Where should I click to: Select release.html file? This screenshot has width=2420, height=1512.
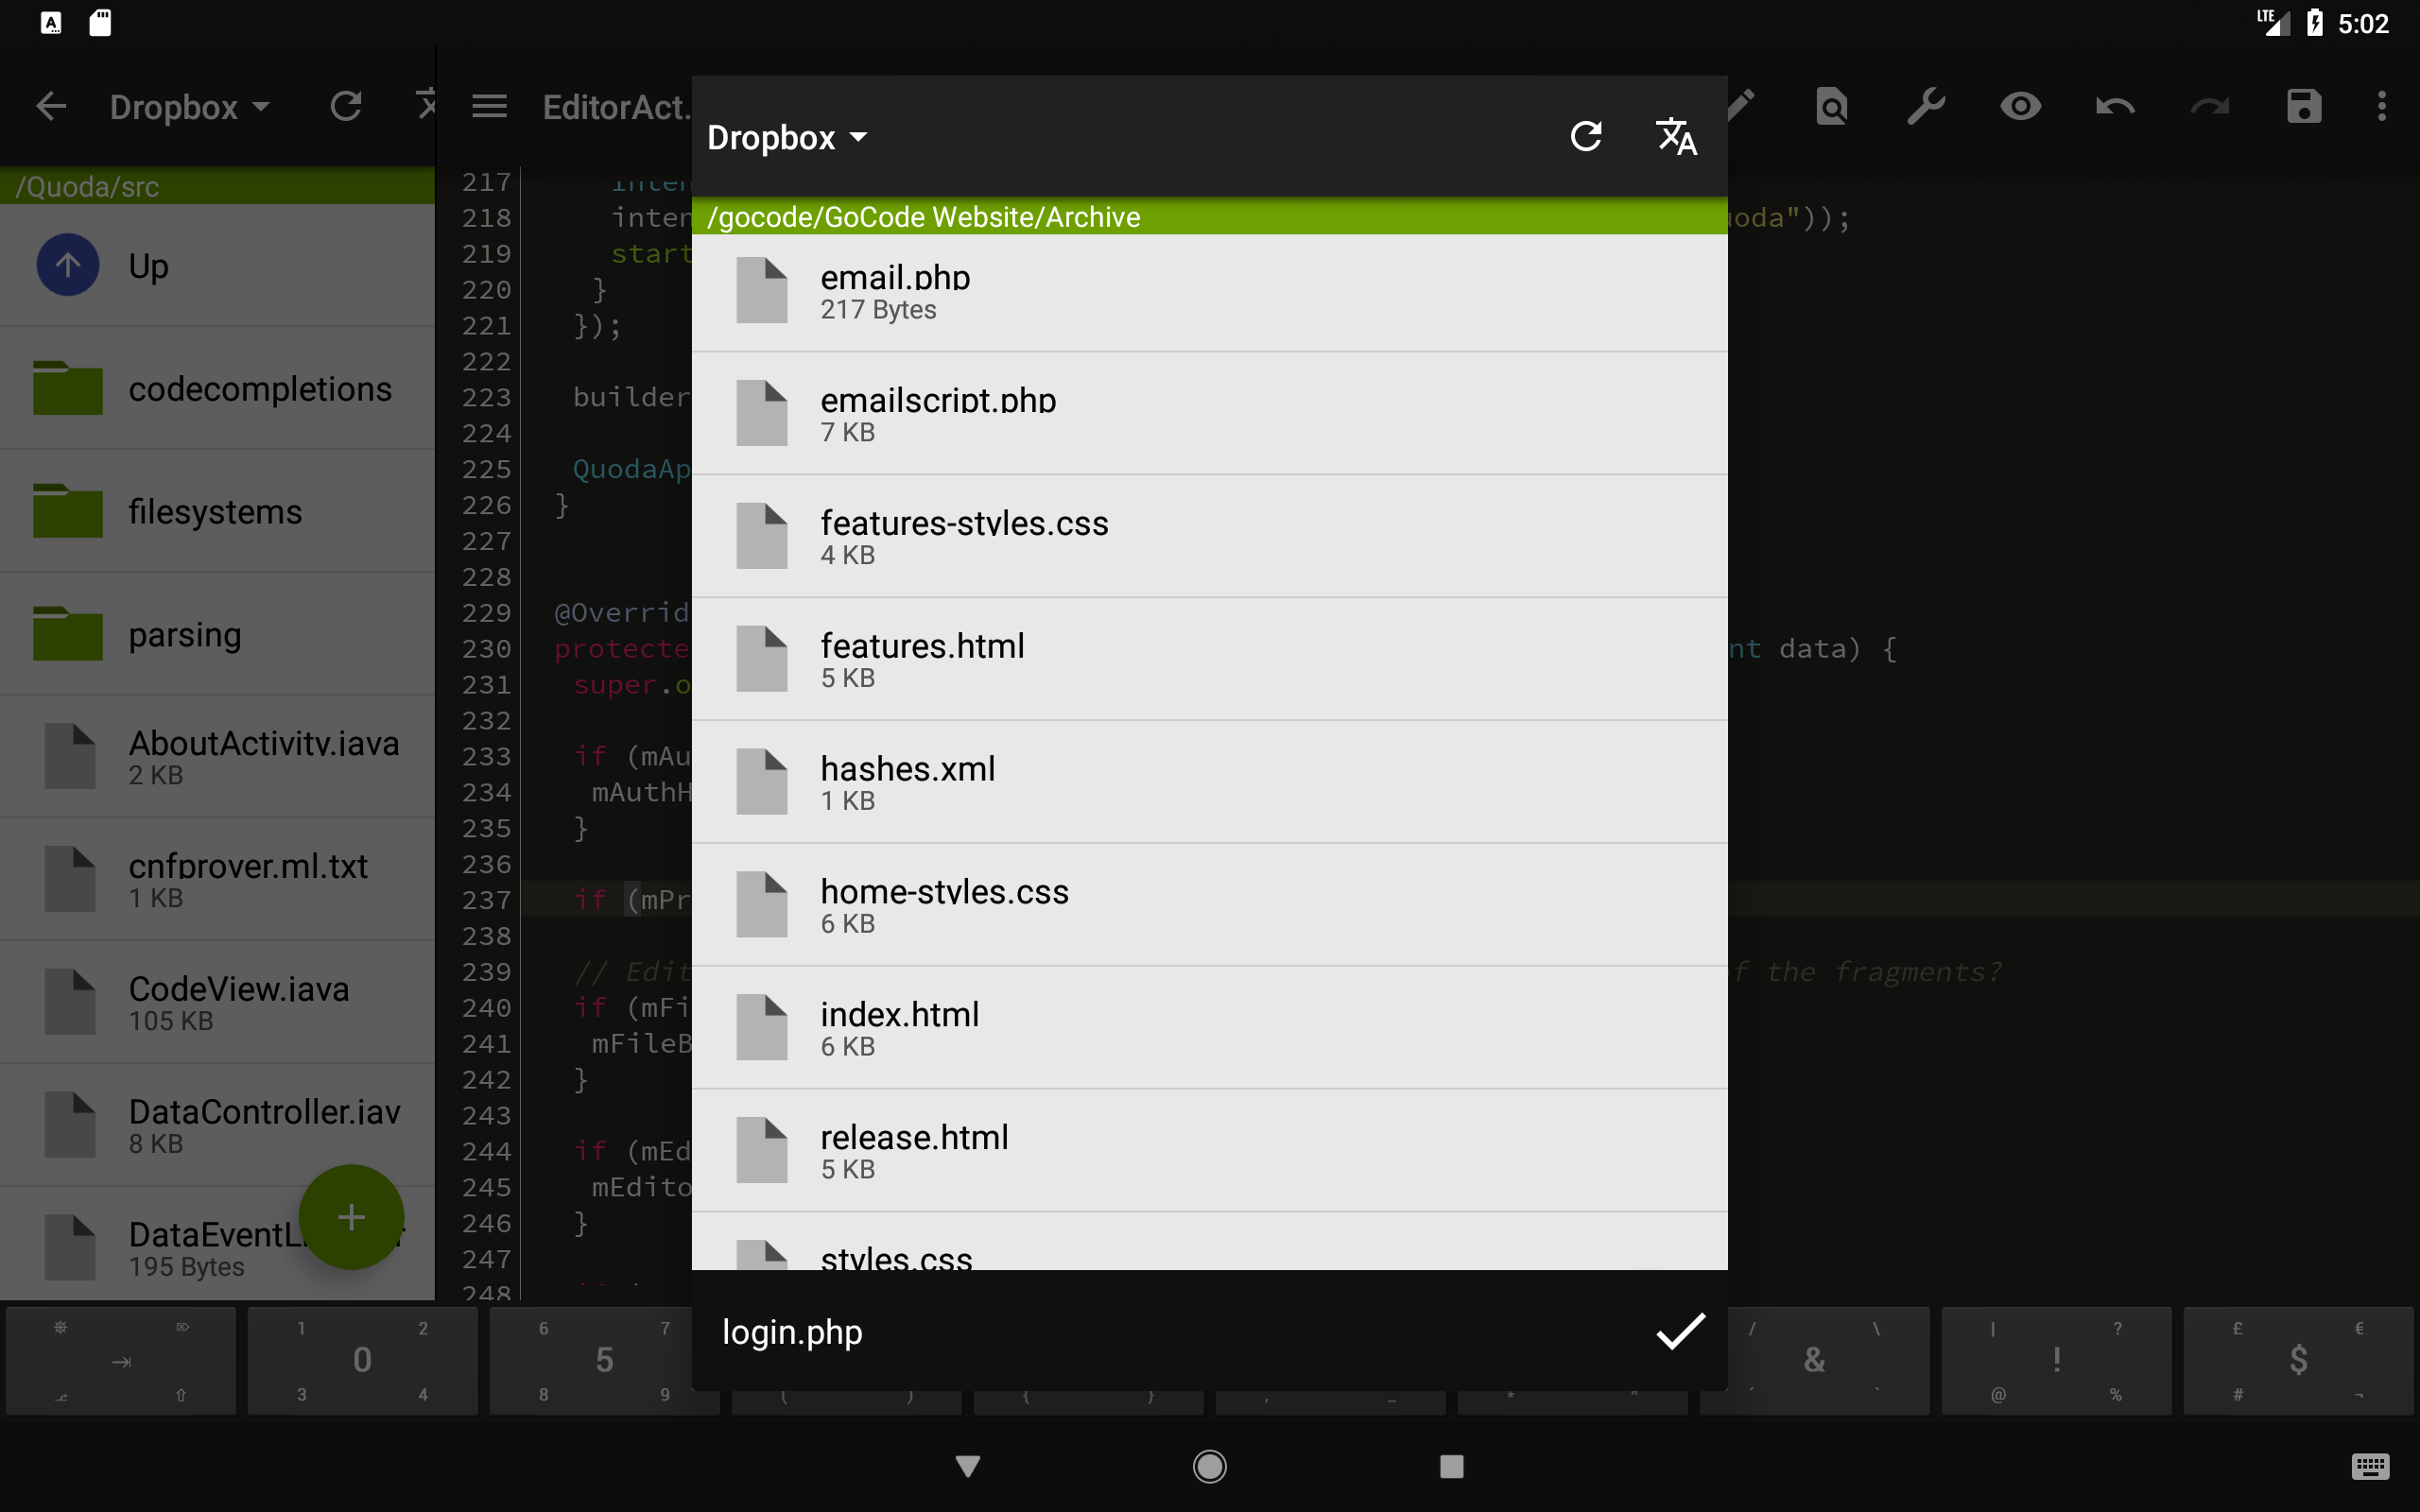1209,1152
